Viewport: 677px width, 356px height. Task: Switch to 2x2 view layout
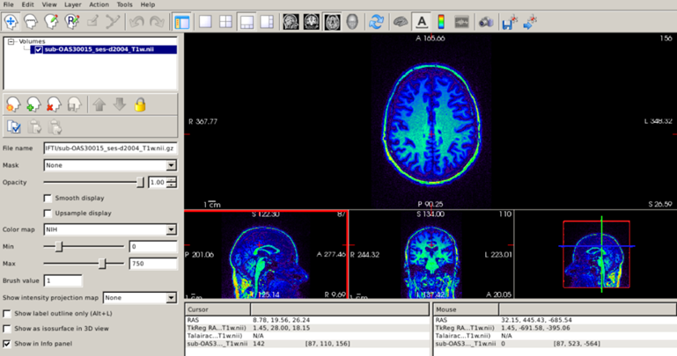click(225, 22)
